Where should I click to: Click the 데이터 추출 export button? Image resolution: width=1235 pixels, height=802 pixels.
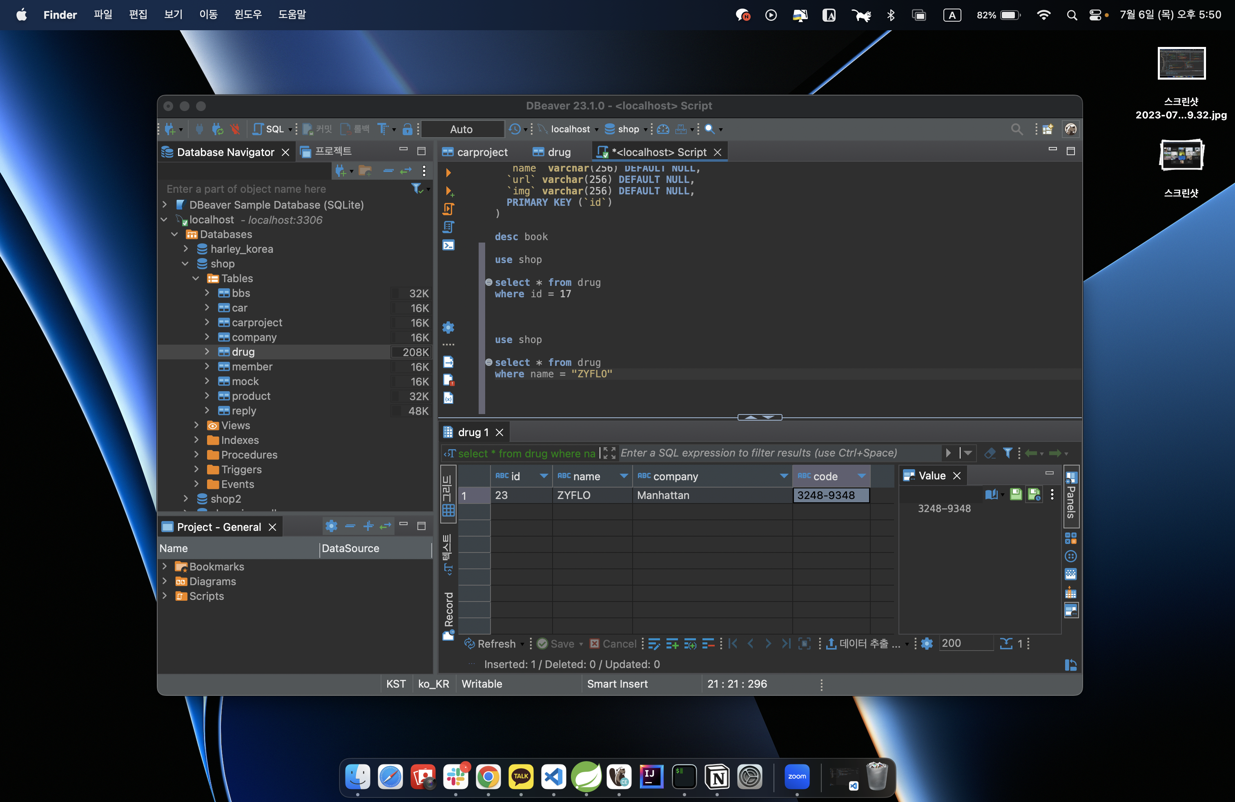coord(863,644)
